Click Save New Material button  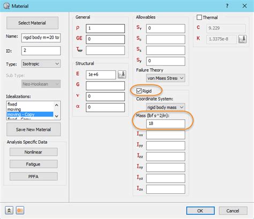(33, 129)
